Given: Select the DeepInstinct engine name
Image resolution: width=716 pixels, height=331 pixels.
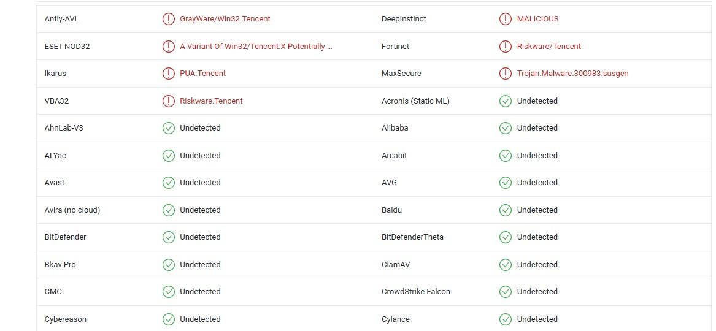Looking at the screenshot, I should (x=404, y=18).
